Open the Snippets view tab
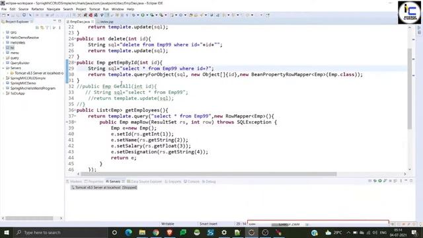The image size is (423, 238). 173,182
